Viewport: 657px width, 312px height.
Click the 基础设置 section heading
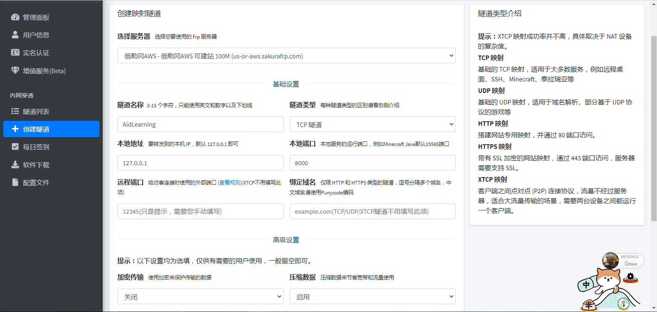pyautogui.click(x=286, y=84)
